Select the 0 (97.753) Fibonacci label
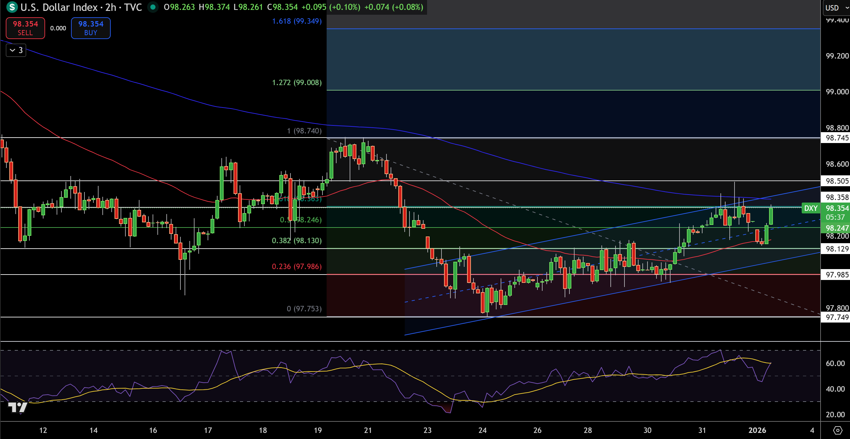This screenshot has height=439, width=850. click(x=304, y=309)
